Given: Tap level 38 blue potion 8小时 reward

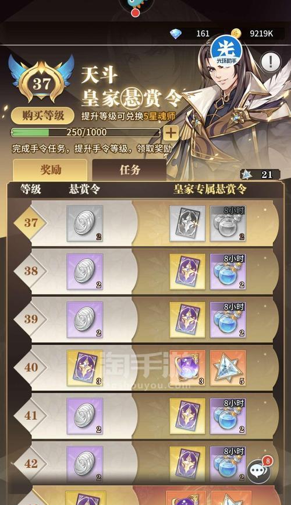Looking at the screenshot, I should click(228, 272).
